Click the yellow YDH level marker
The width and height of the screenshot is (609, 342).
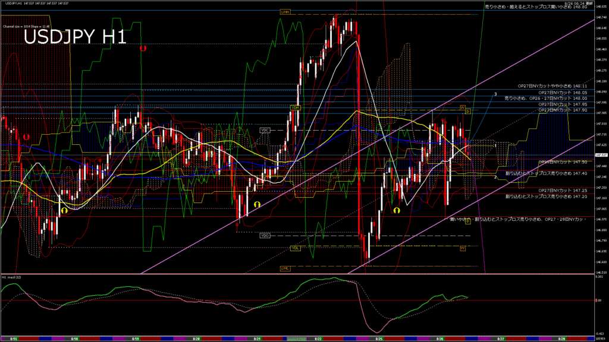tap(294, 107)
